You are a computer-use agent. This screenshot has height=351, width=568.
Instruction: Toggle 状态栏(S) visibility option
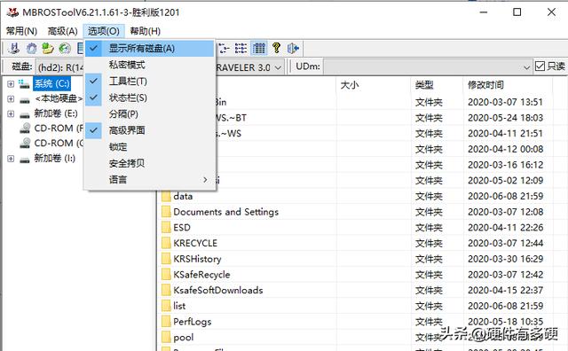(x=150, y=97)
